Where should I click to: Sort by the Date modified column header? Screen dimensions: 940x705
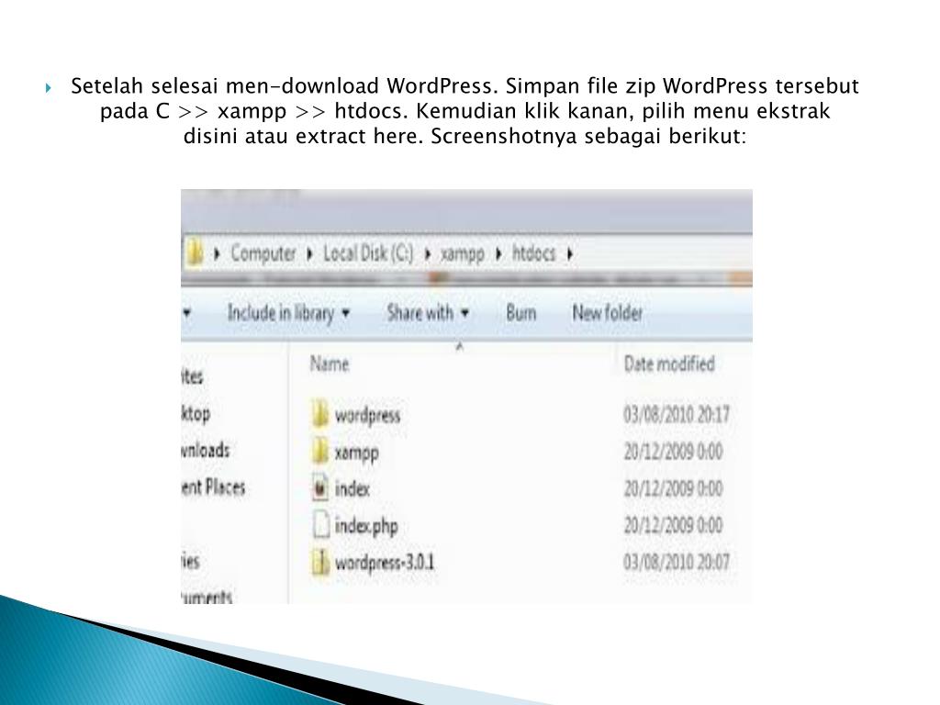pos(669,364)
